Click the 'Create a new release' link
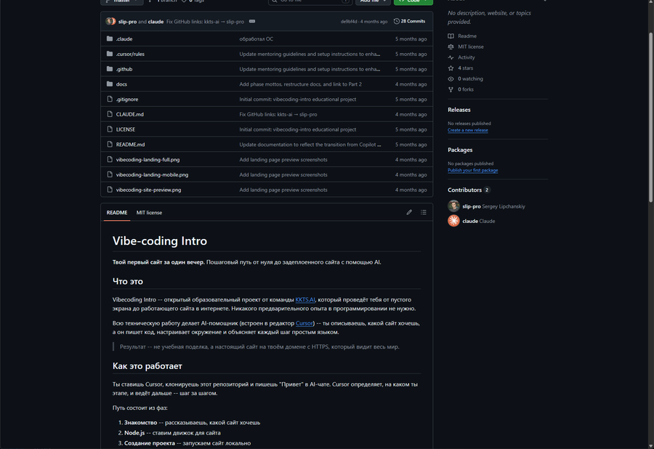This screenshot has width=654, height=449. (x=467, y=130)
